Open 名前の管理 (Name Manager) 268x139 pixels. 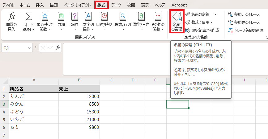point(177,22)
